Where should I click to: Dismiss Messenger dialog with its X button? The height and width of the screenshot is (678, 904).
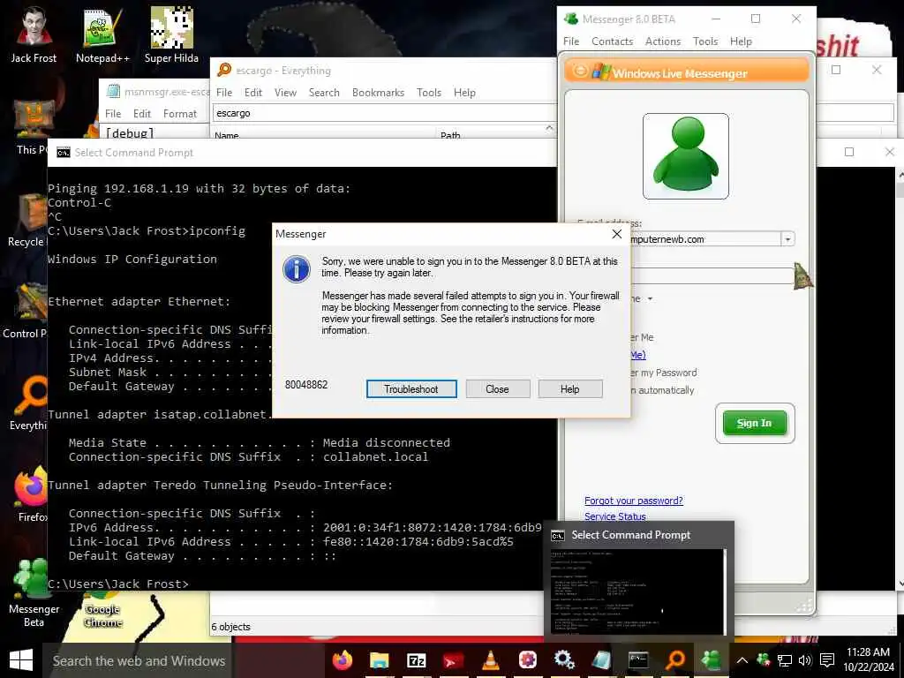616,233
